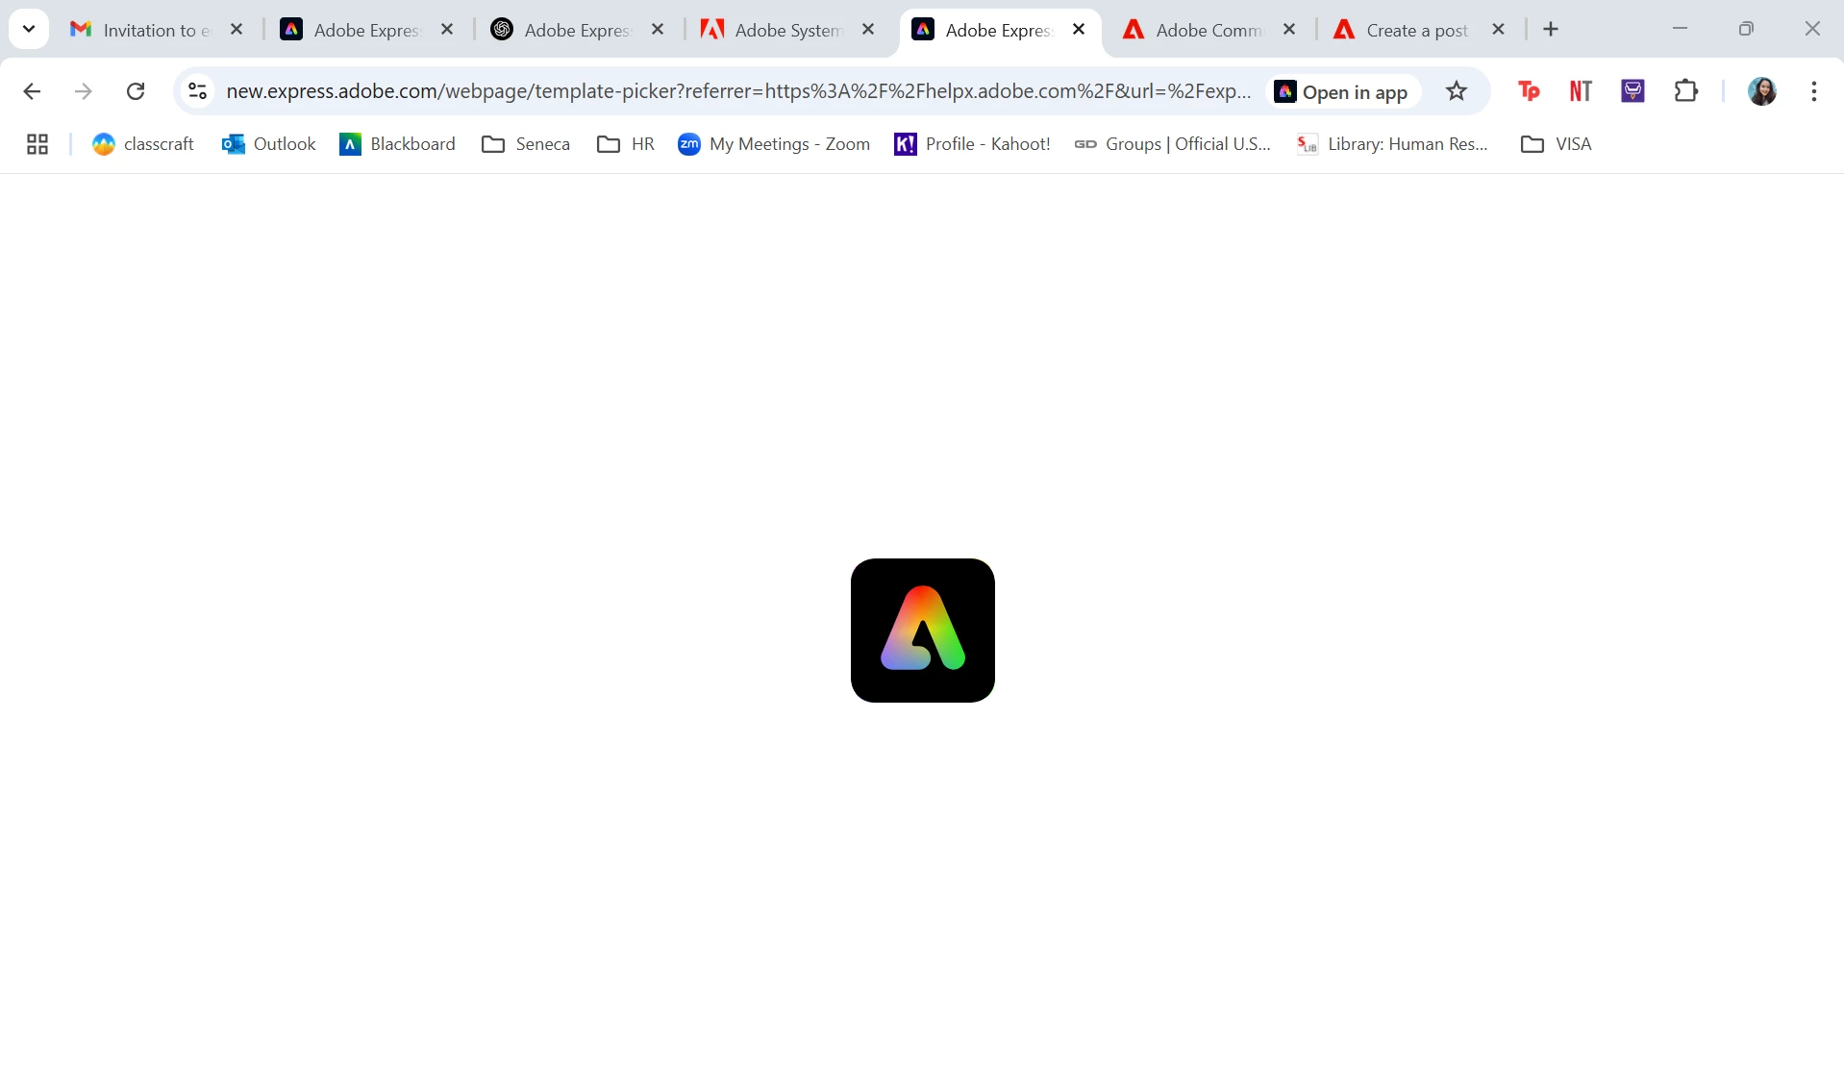
Task: Open the apps grid shortcut
Action: pyautogui.click(x=37, y=144)
